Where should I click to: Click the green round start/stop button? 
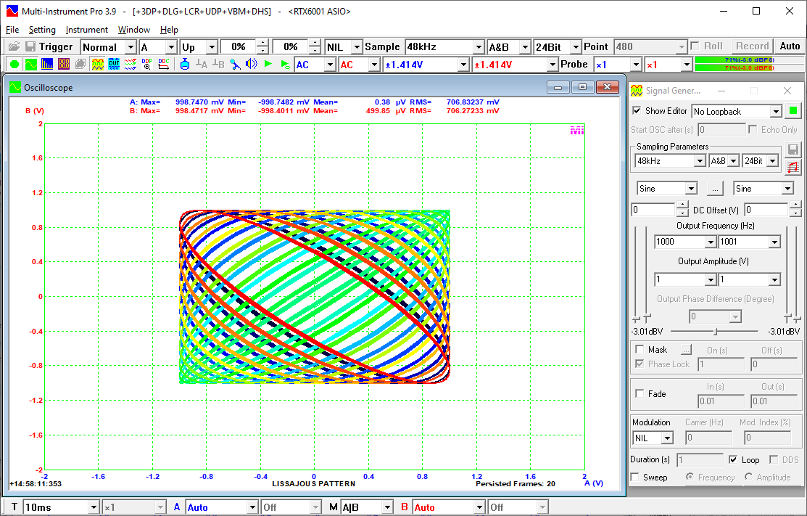coord(15,64)
